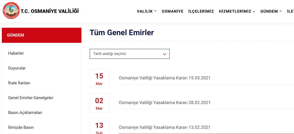Open Duyurular from the sidebar

pyautogui.click(x=17, y=68)
